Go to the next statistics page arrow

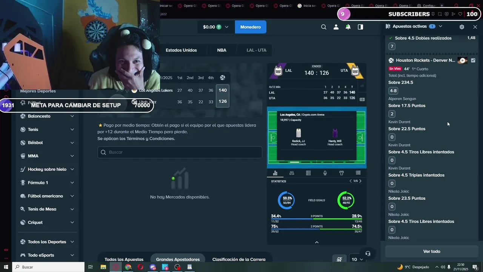pyautogui.click(x=360, y=181)
